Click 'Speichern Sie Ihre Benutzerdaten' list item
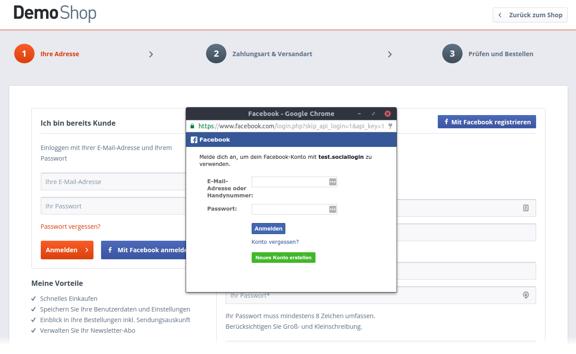The image size is (576, 354). tap(115, 309)
